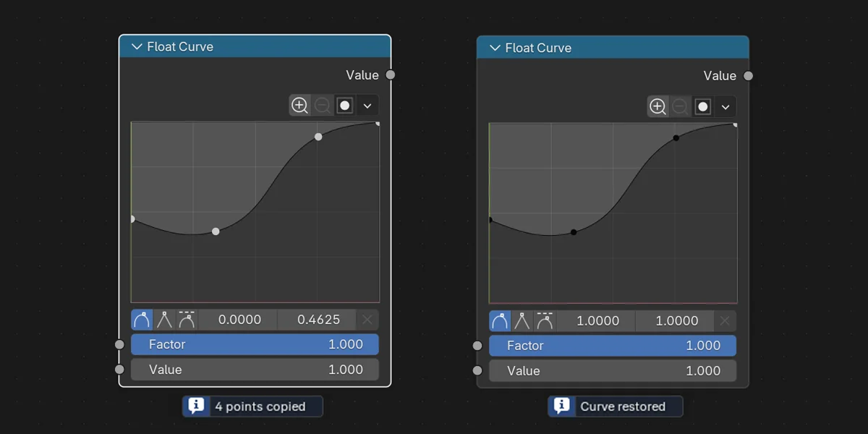
Task: Click the Factor slider on the left node
Action: 255,344
